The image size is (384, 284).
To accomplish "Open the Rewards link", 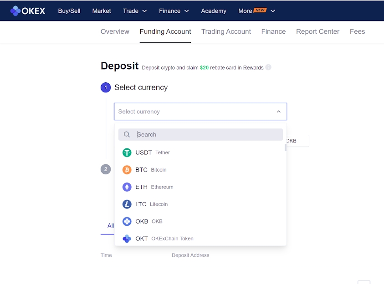I will (x=253, y=67).
